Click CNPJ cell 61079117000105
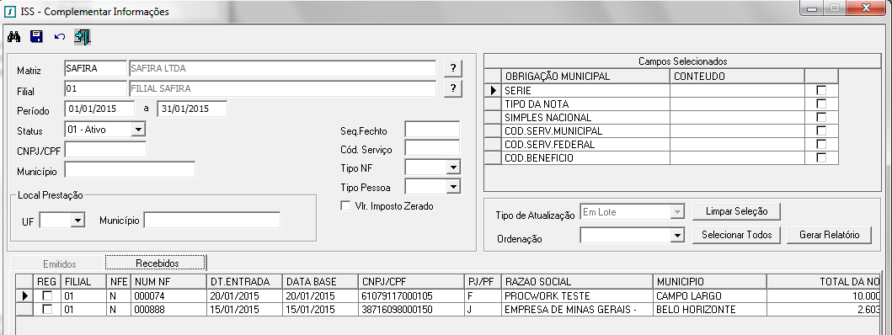The width and height of the screenshot is (892, 335). point(411,295)
